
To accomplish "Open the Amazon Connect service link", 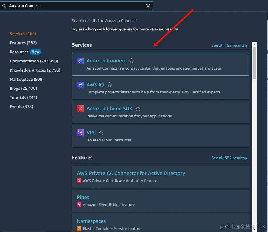I will coord(106,61).
